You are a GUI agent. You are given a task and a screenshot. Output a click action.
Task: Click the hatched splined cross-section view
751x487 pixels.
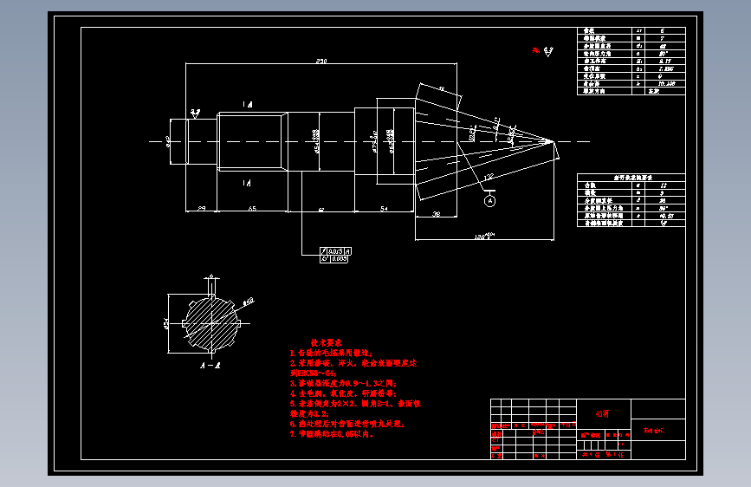point(211,322)
